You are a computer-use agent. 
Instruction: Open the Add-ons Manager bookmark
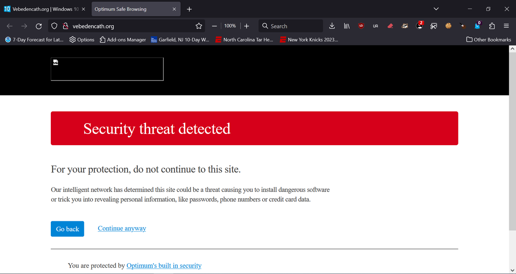[x=123, y=39]
